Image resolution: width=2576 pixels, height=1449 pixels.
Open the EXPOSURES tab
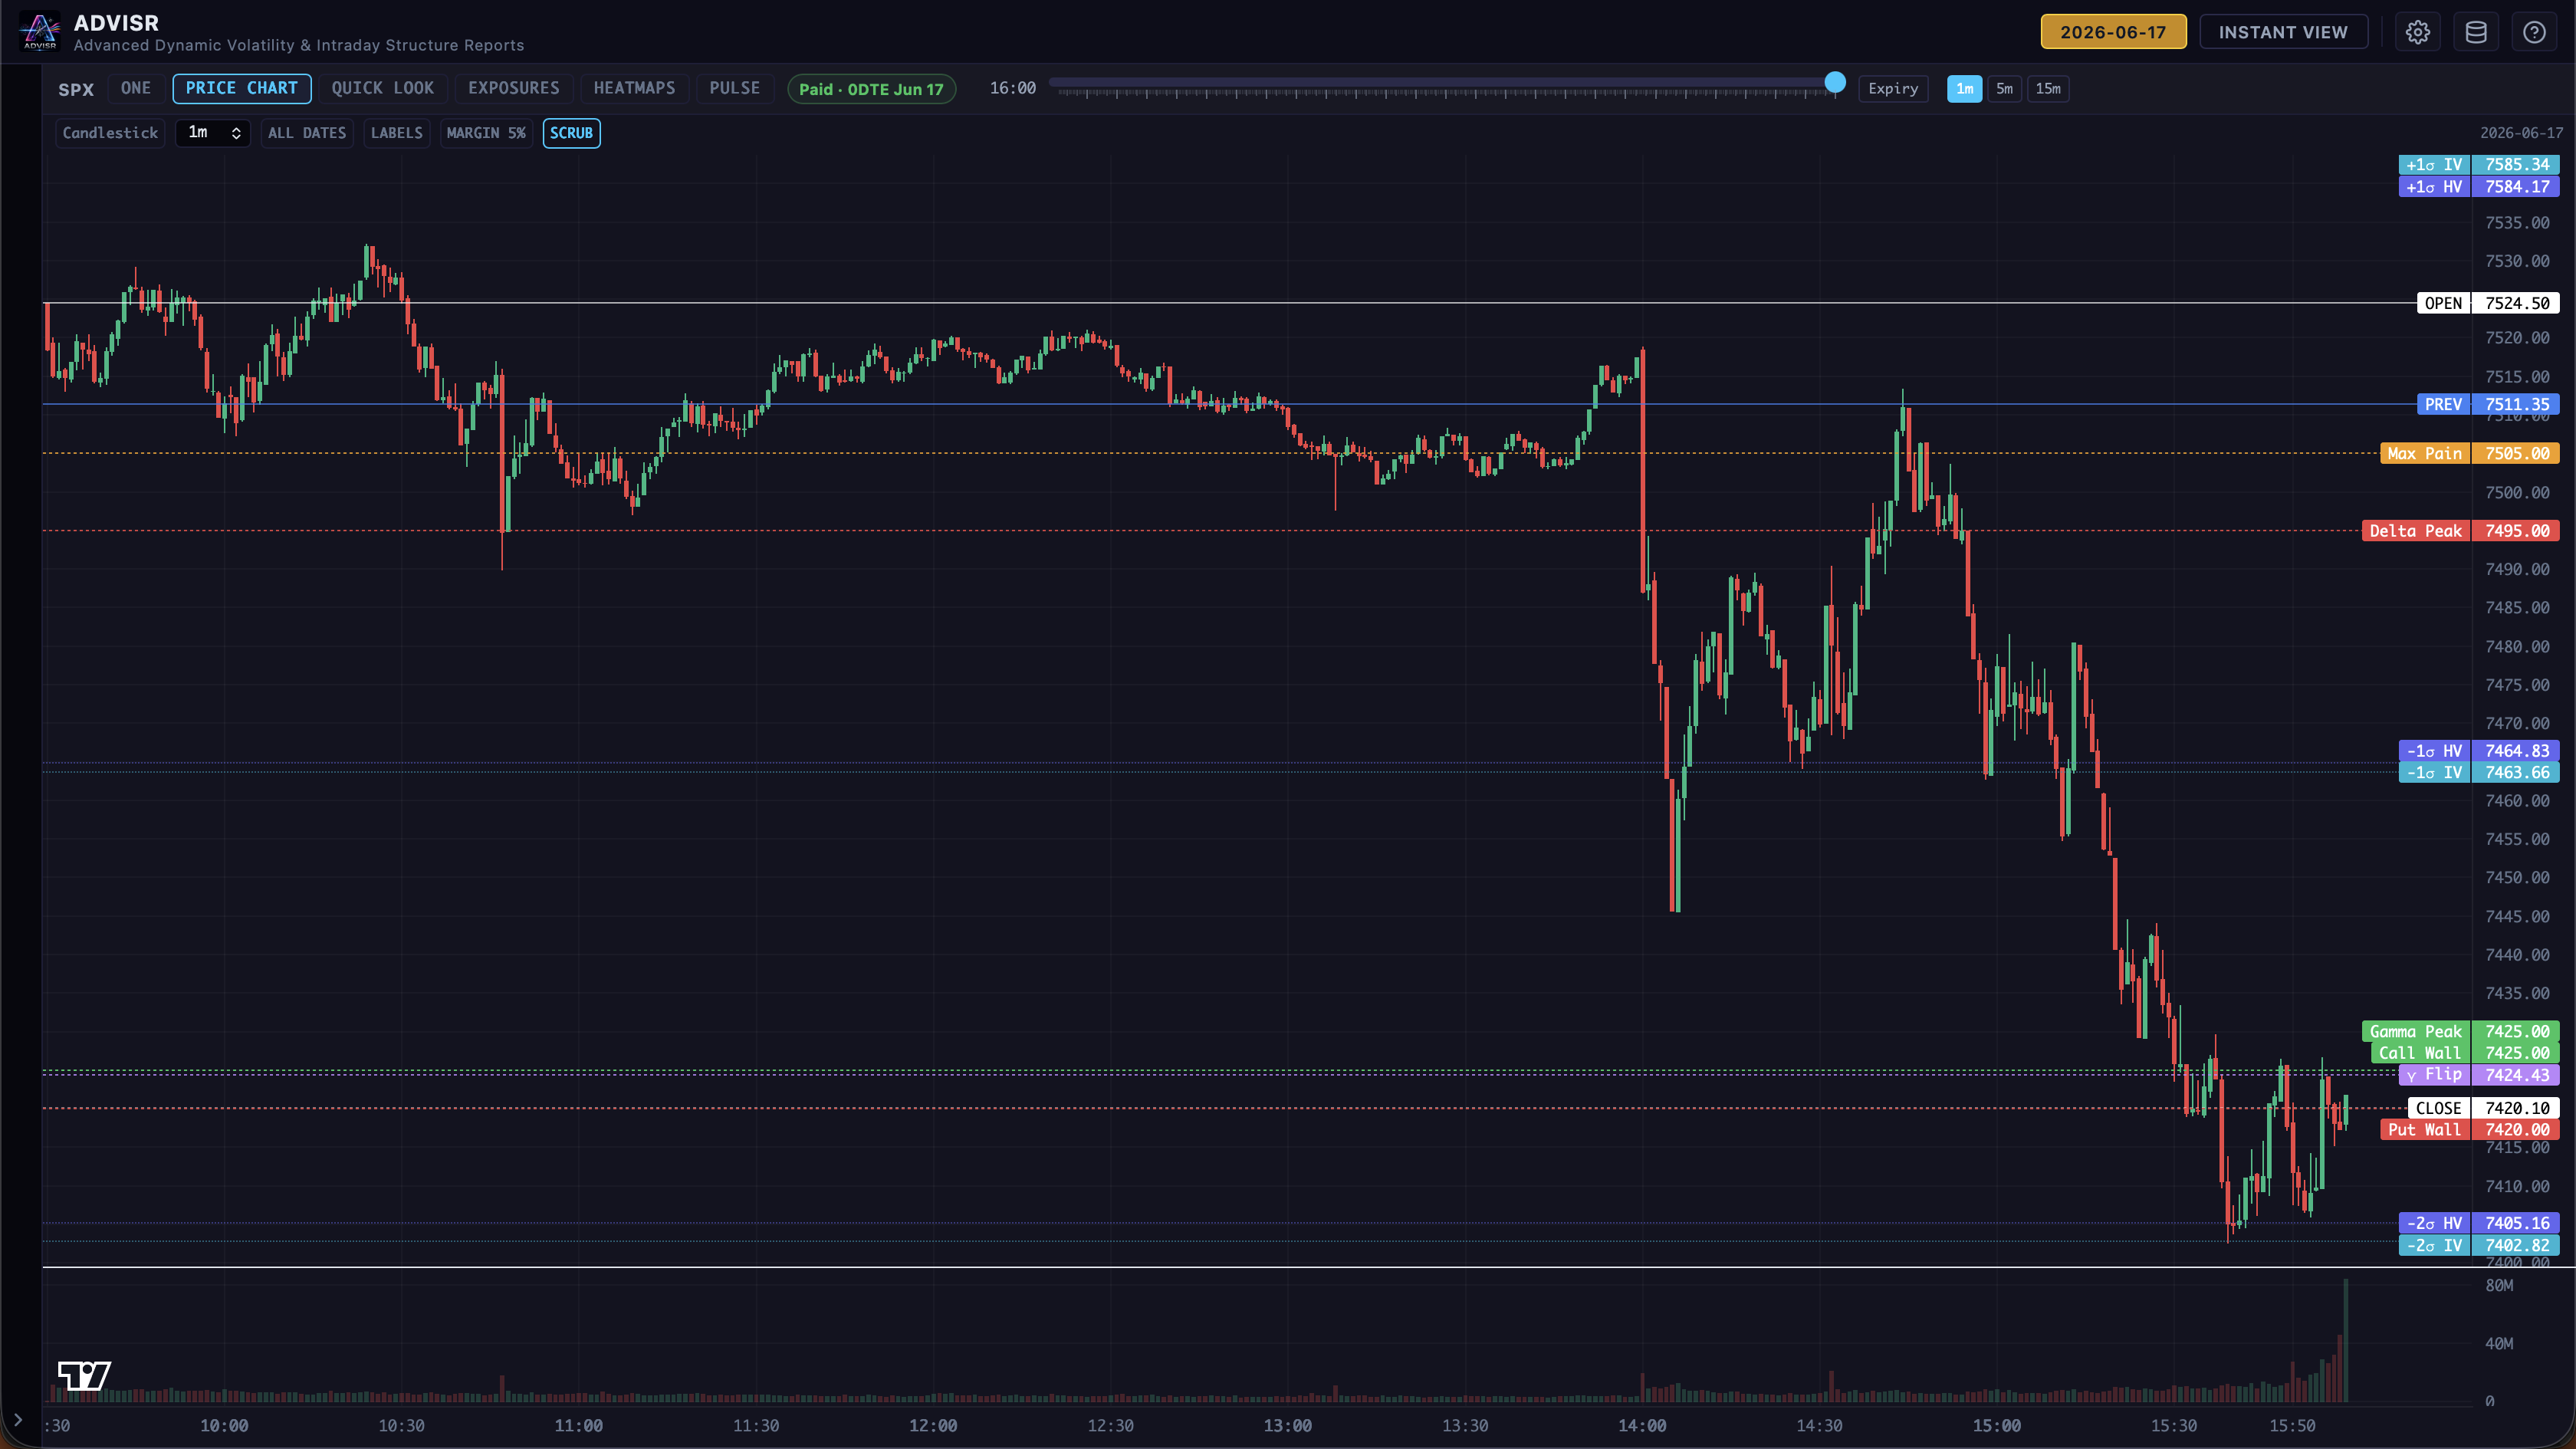[x=514, y=88]
